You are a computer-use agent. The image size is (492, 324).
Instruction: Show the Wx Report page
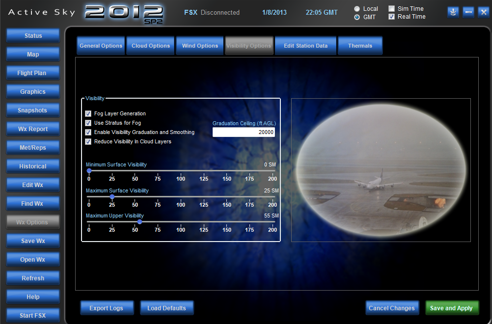point(33,129)
